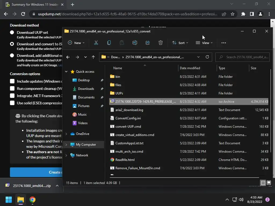
Task: Expand the OneDrive tree node
Action: tap(66, 134)
